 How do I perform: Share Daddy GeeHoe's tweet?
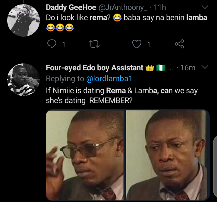coord(179,44)
